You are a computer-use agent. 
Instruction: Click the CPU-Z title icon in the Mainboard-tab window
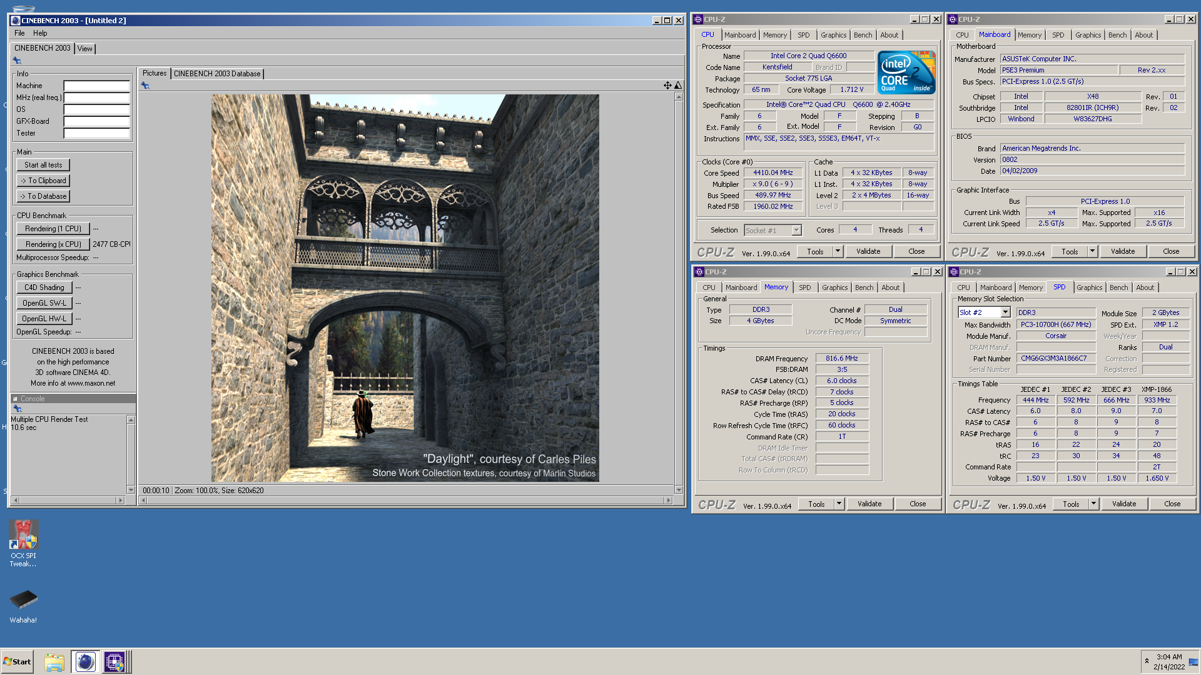[953, 19]
